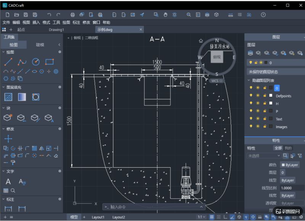Toggle visibility bulb of Defpoints layer
This screenshot has height=221, width=305.
[251, 95]
